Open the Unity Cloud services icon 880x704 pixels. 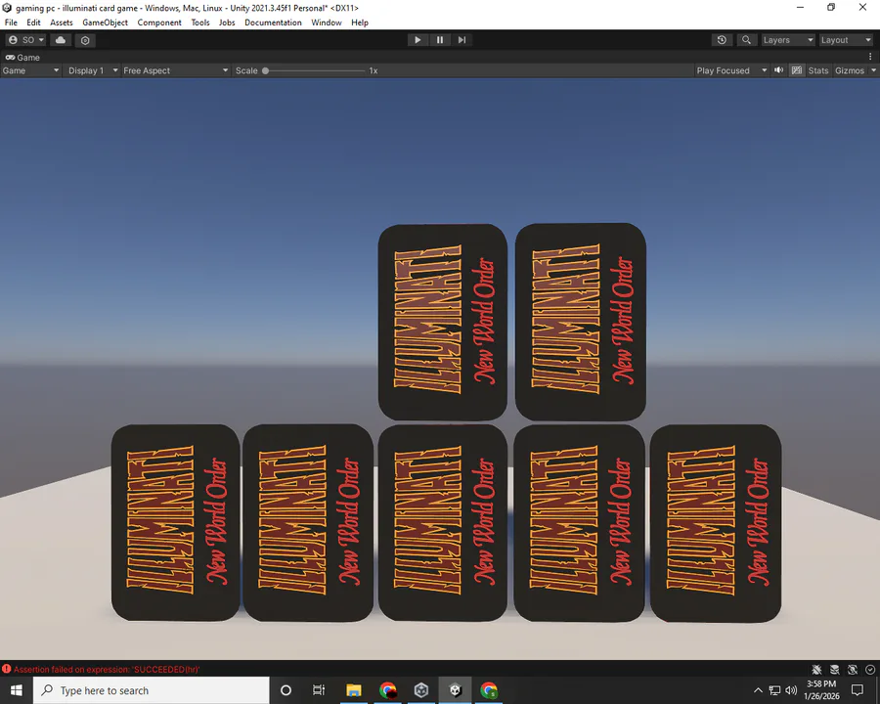coord(61,40)
